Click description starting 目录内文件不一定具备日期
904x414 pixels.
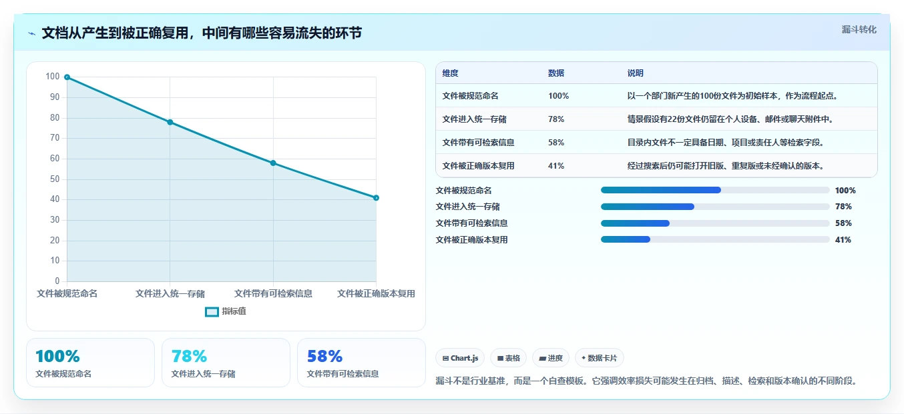coord(728,143)
